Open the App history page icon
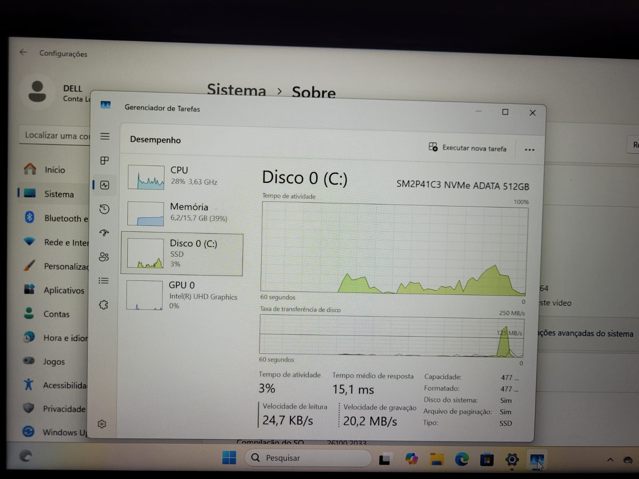The width and height of the screenshot is (639, 479). tap(104, 209)
